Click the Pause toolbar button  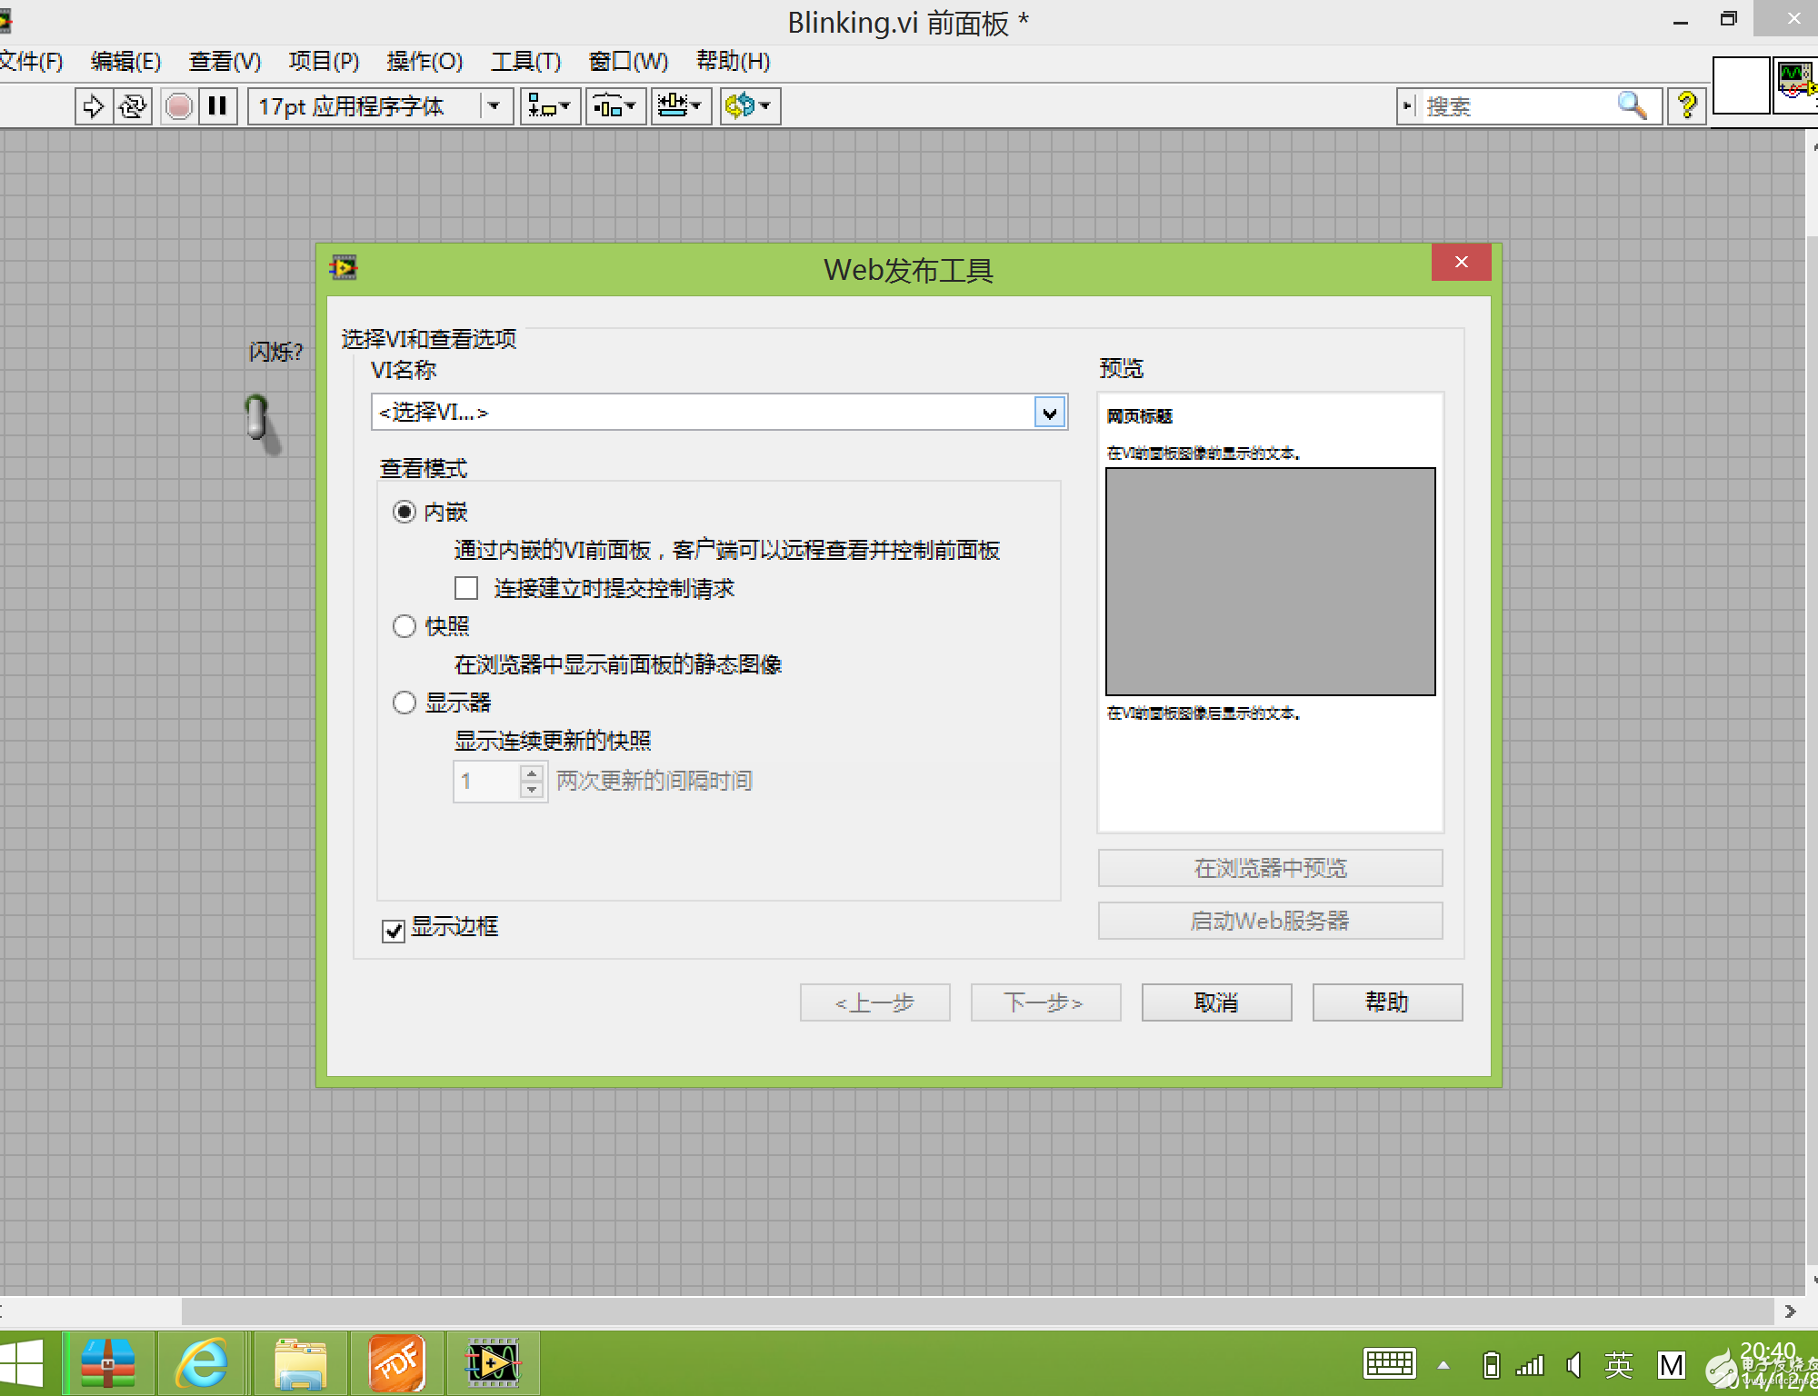coord(217,106)
